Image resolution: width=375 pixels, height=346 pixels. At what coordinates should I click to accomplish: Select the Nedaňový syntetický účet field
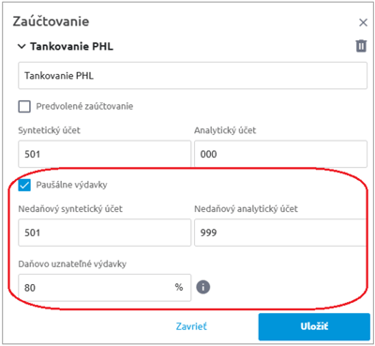pyautogui.click(x=104, y=233)
